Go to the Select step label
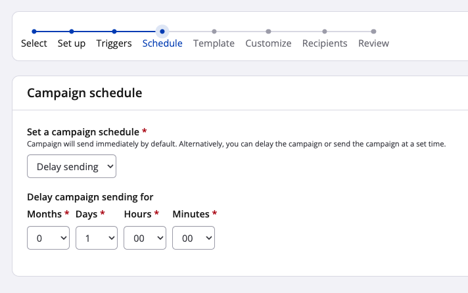The width and height of the screenshot is (468, 293). (34, 43)
